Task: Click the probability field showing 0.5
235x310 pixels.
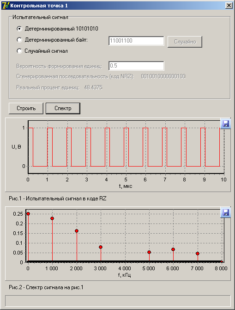Action: coord(136,66)
